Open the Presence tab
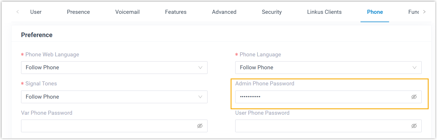 [78, 12]
